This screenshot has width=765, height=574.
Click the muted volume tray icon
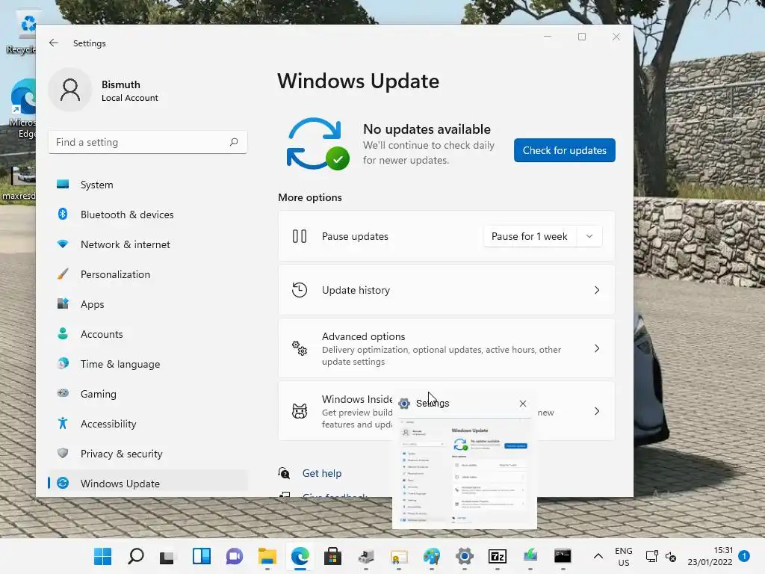(x=671, y=556)
